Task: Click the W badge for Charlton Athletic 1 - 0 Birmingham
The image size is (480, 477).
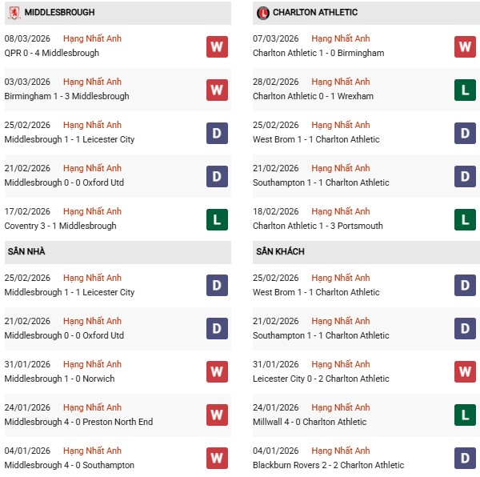Action: coord(466,46)
